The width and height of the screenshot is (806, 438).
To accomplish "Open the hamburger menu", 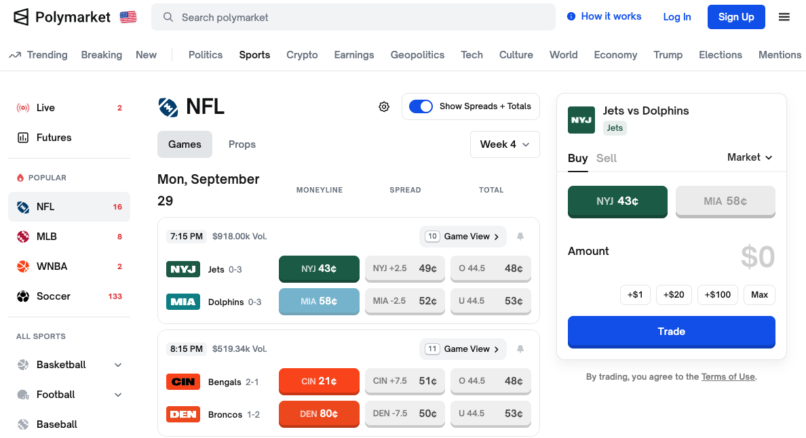I will click(x=784, y=17).
